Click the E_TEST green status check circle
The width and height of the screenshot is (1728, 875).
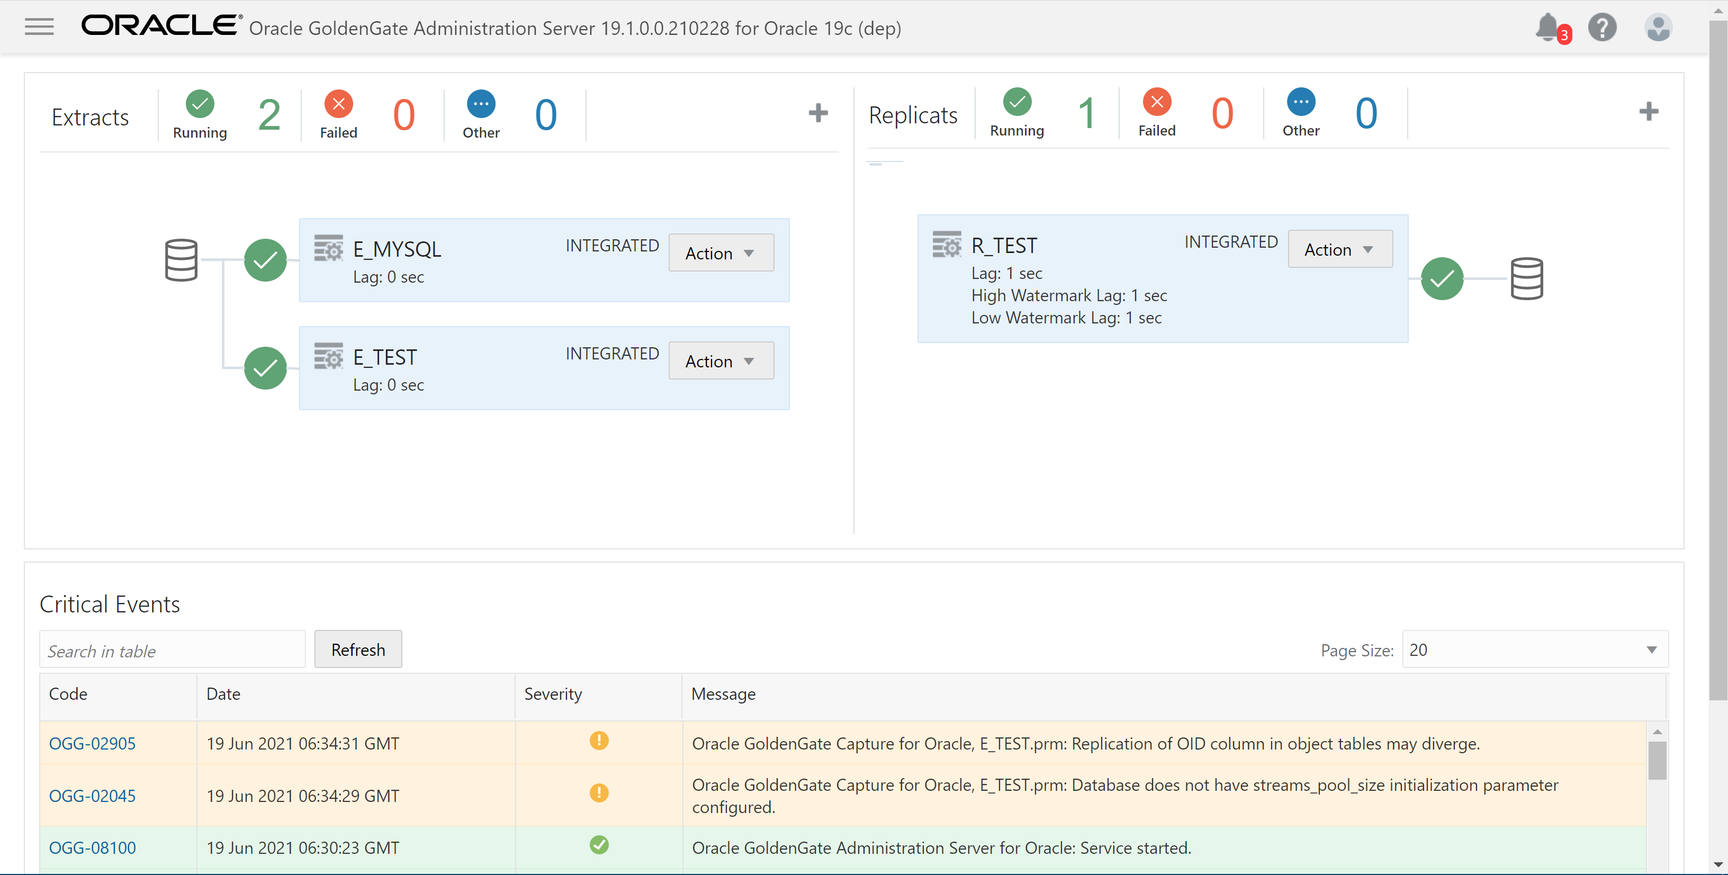point(265,368)
